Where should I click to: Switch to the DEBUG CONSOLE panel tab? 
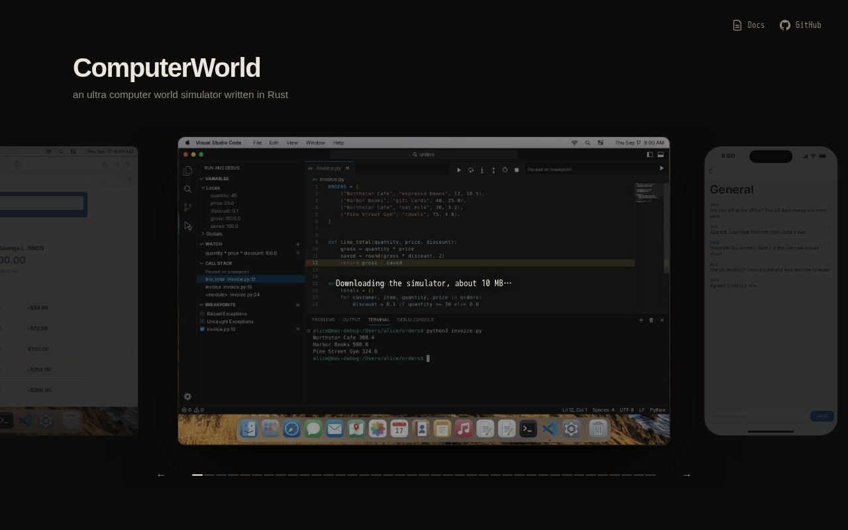click(x=415, y=320)
